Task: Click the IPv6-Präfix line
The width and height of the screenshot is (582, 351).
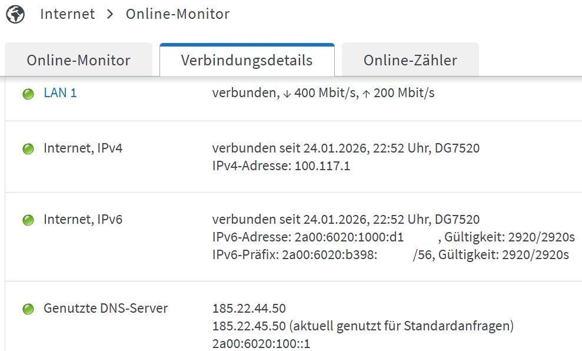Action: coord(391,255)
